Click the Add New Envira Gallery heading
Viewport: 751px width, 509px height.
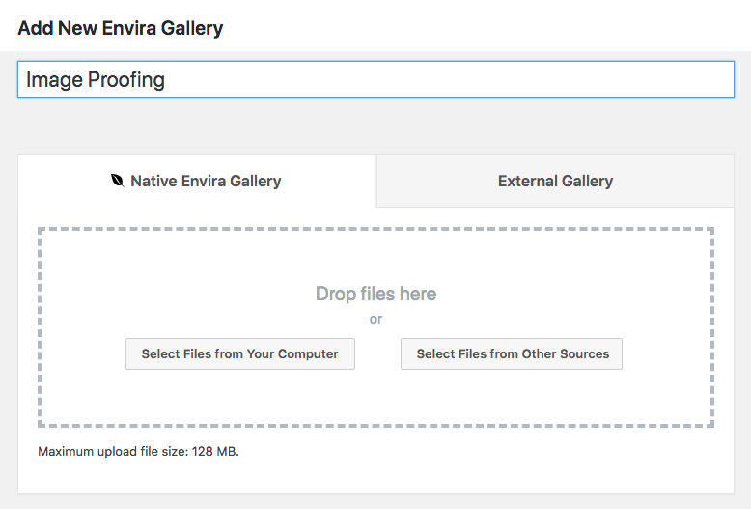coord(121,28)
